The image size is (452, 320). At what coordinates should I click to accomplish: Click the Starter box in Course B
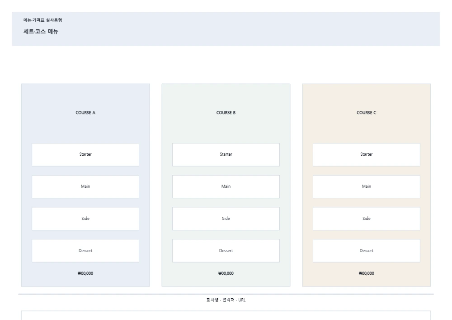tap(226, 155)
